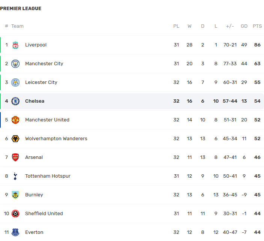Click the Tottenham Hotspur cockerel crest
Image resolution: width=264 pixels, height=241 pixels.
[x=15, y=176]
